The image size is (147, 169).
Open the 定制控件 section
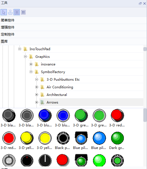tap(73, 34)
